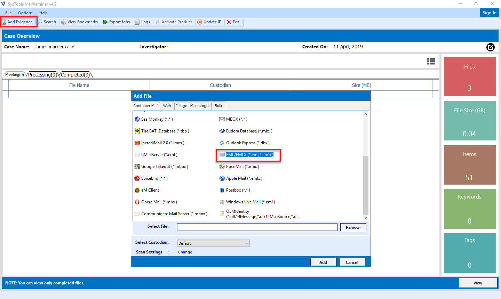Select Apple Mail icon
The image size is (501, 299).
tap(222, 178)
